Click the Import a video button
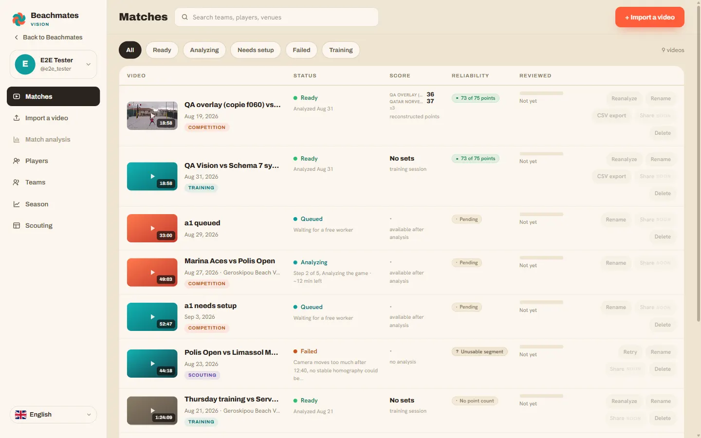The image size is (701, 438). (650, 17)
